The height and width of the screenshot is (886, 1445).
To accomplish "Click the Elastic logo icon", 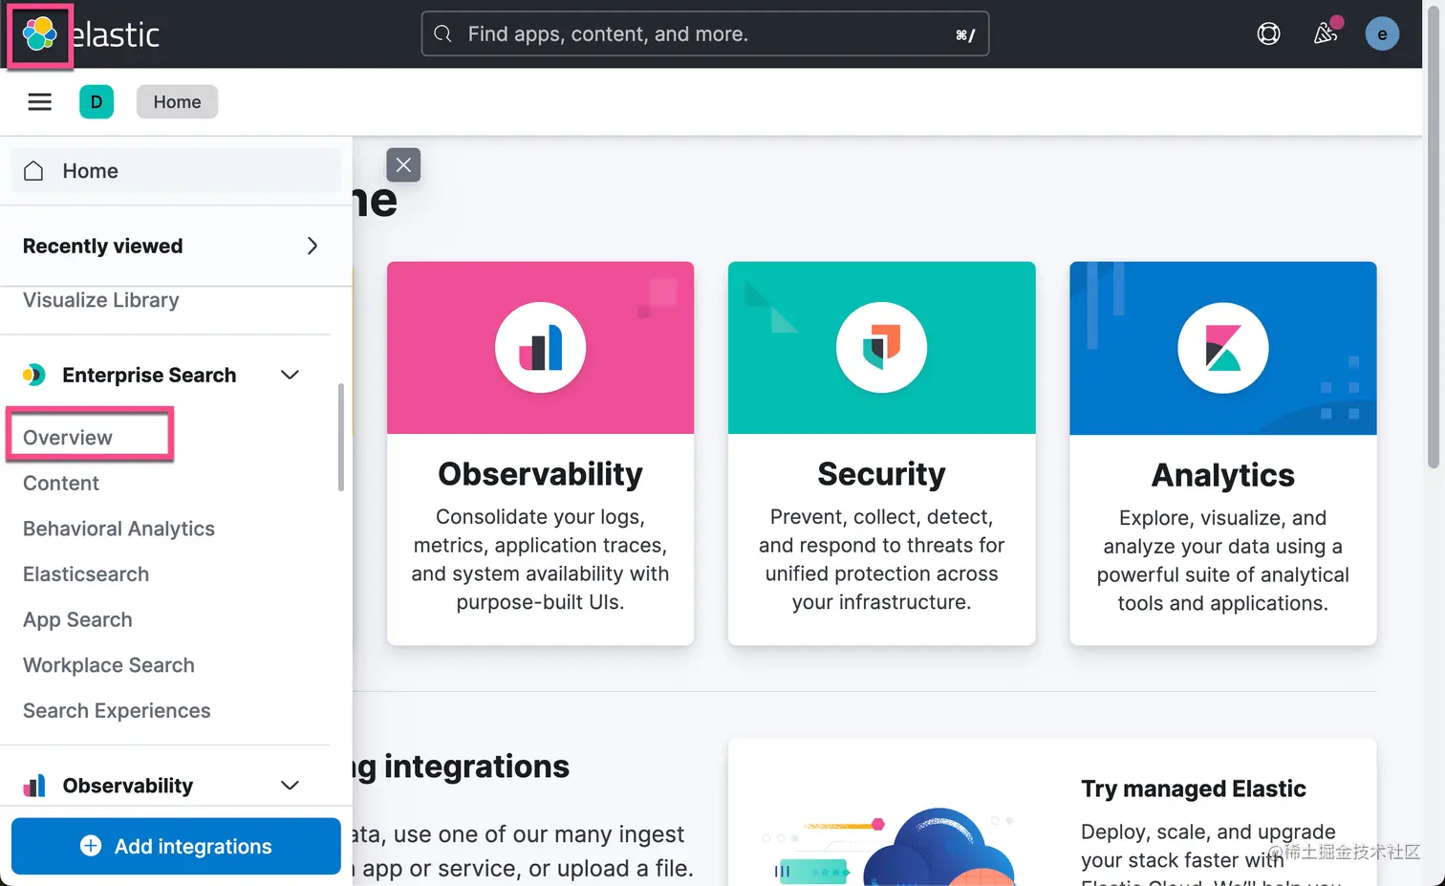I will point(39,34).
